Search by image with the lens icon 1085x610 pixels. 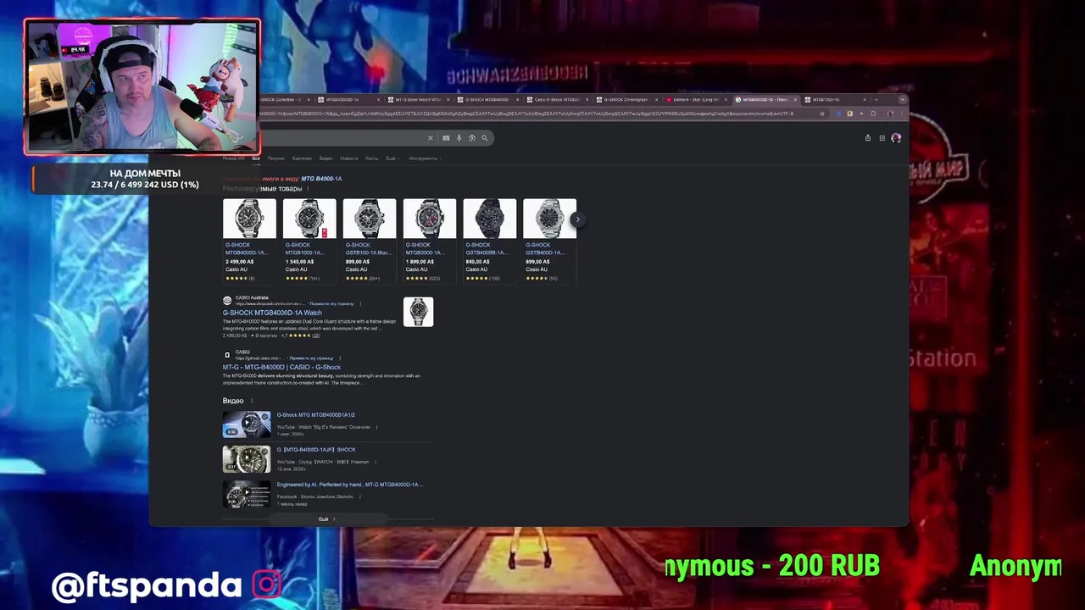[471, 138]
